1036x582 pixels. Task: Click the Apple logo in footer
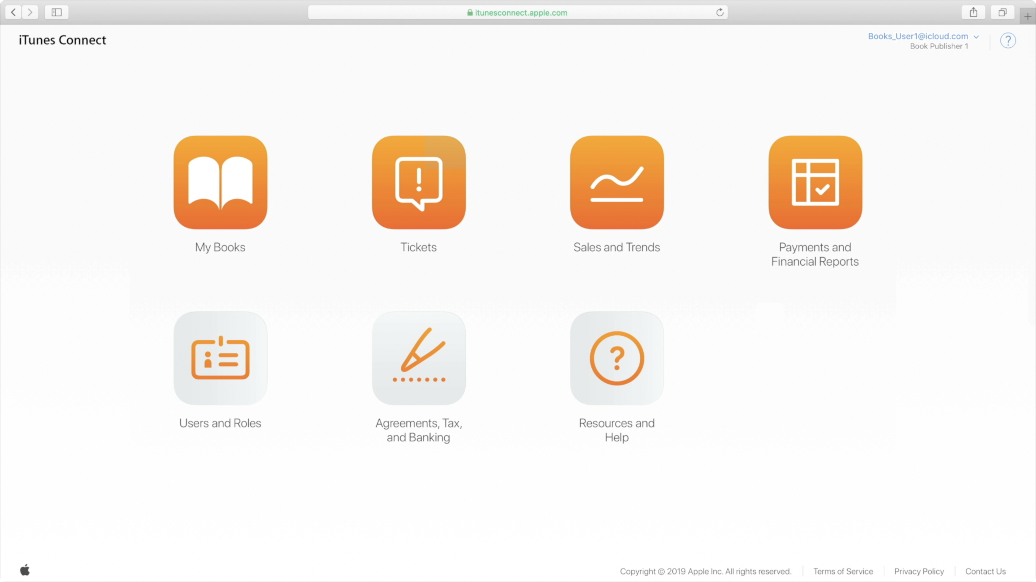point(25,570)
